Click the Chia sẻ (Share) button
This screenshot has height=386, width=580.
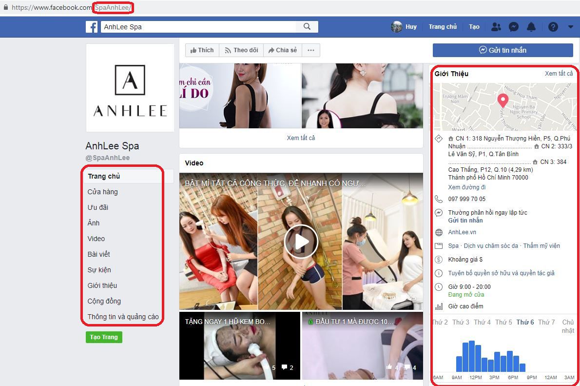283,50
